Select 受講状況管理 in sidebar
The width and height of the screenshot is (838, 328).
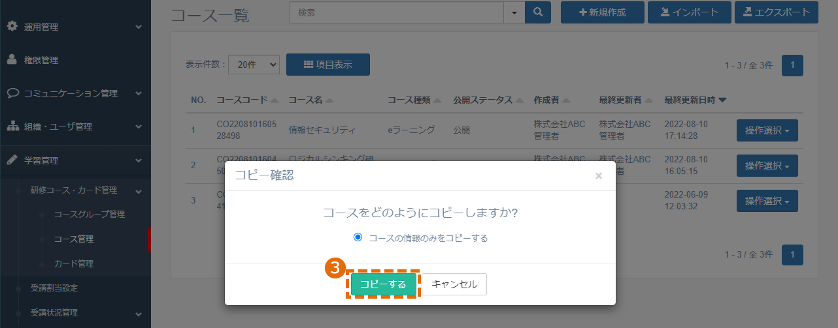click(54, 313)
